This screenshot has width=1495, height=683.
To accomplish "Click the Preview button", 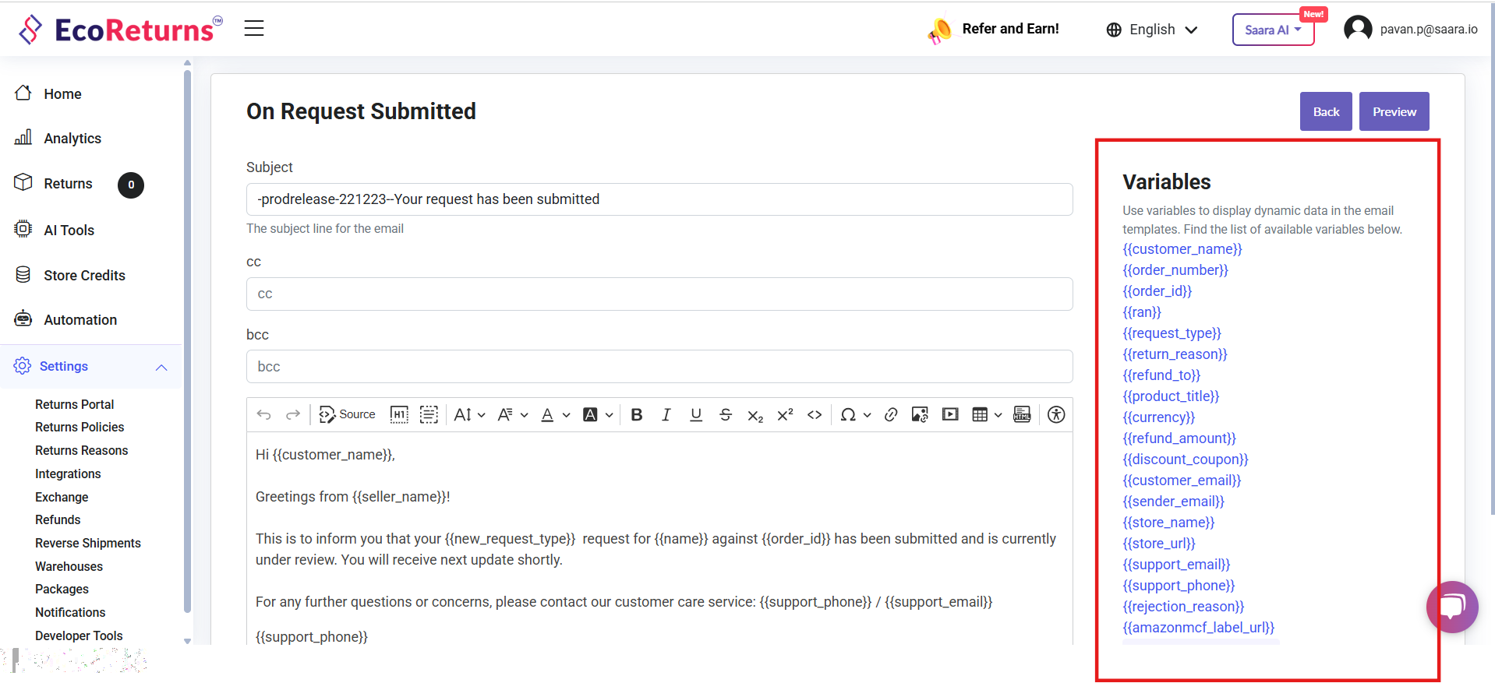I will pyautogui.click(x=1394, y=111).
